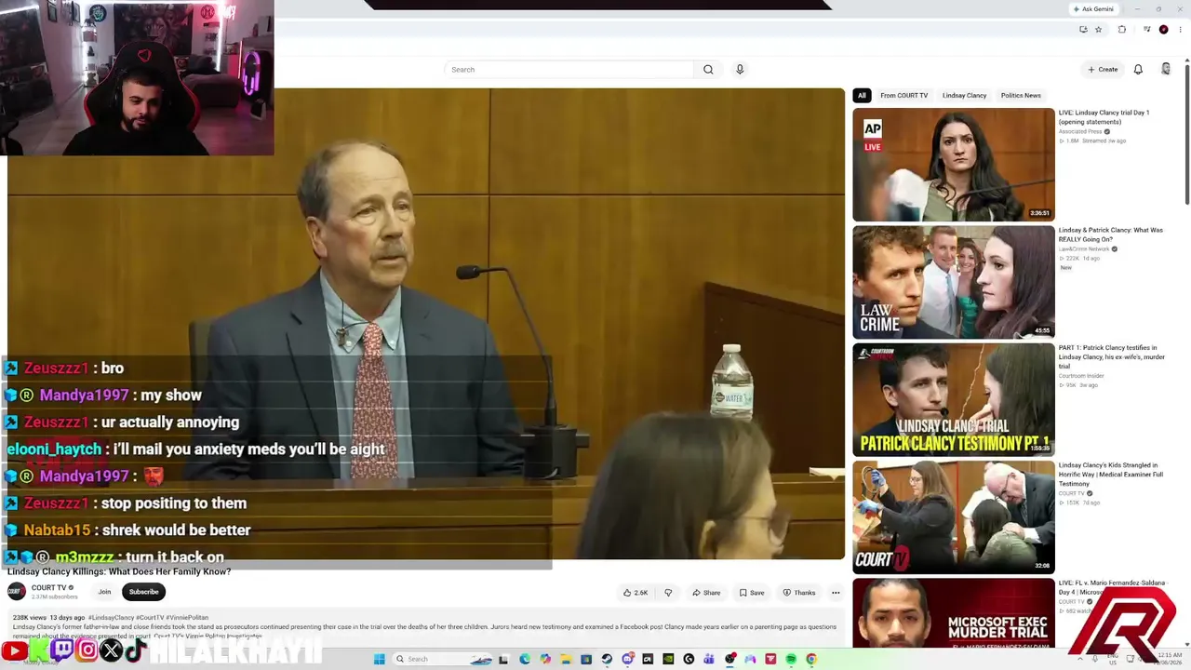Select the Lindsay Clancy chip
Viewport: 1191px width, 670px height.
pos(964,96)
